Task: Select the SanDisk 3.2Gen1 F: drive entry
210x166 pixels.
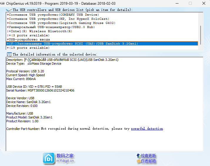Action: coord(102,44)
